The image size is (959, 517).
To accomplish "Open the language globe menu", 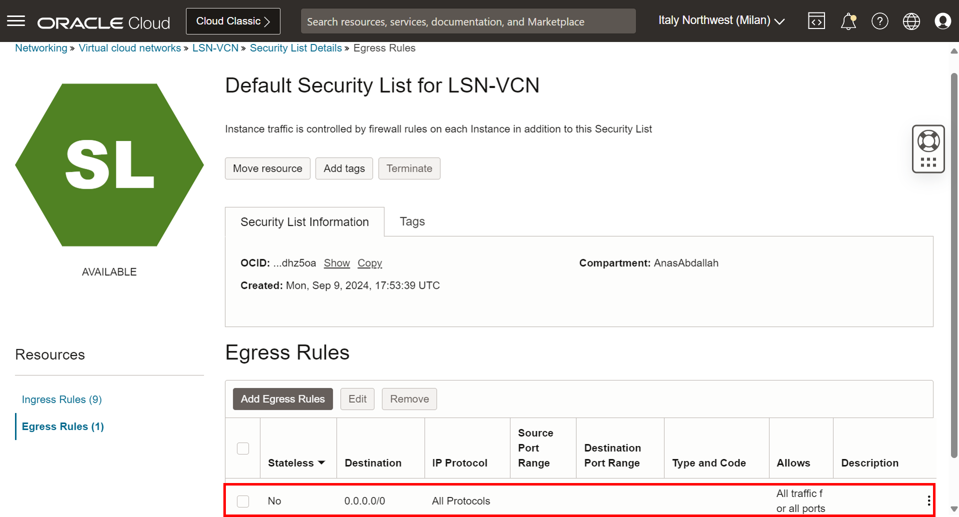I will (x=911, y=21).
